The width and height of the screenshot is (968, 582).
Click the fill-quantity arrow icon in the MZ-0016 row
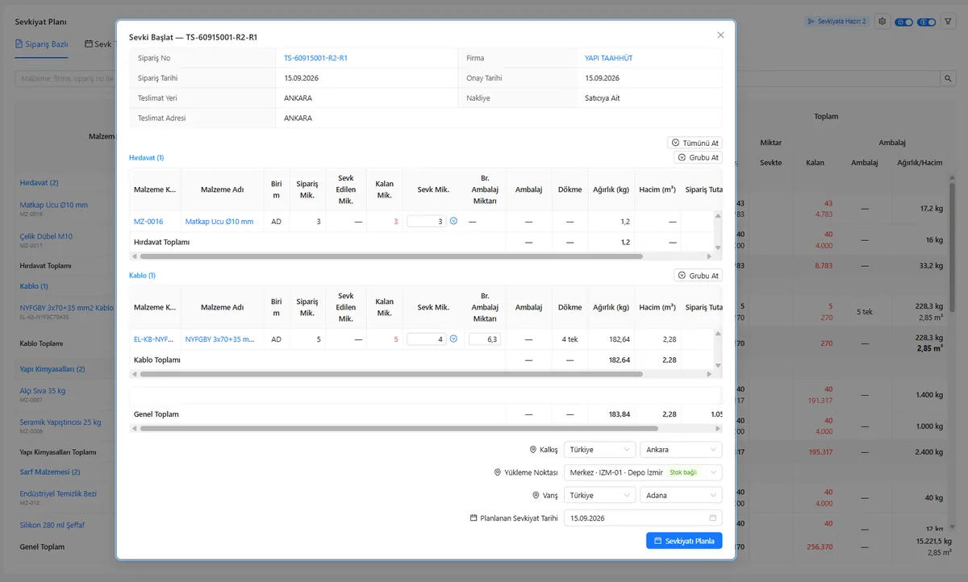tap(453, 221)
